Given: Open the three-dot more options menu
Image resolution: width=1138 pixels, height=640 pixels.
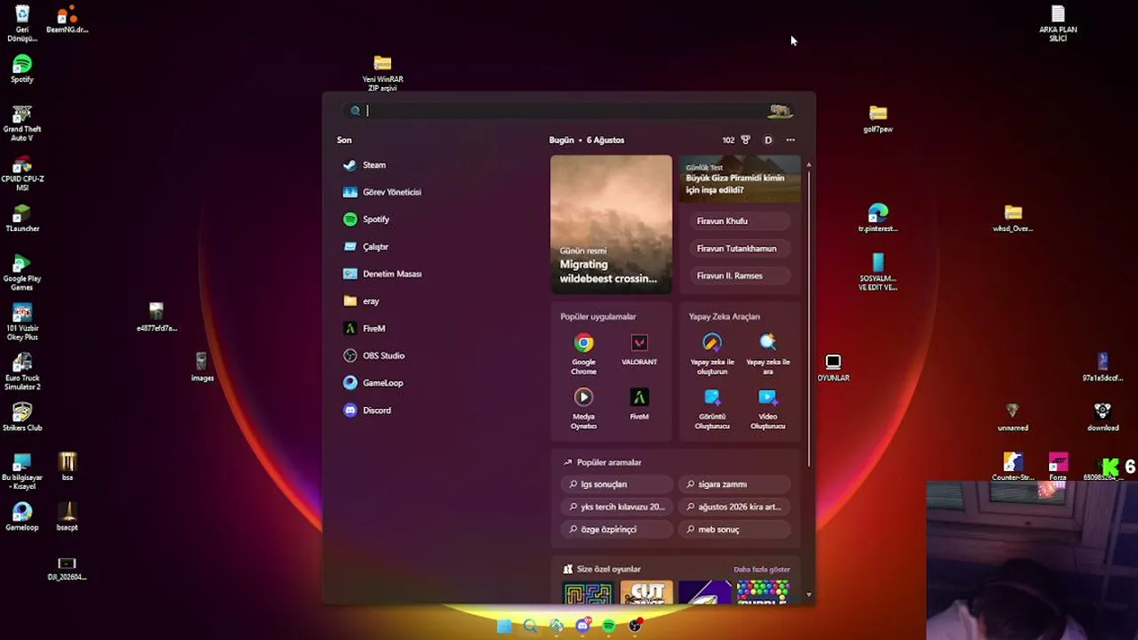Looking at the screenshot, I should click(790, 140).
